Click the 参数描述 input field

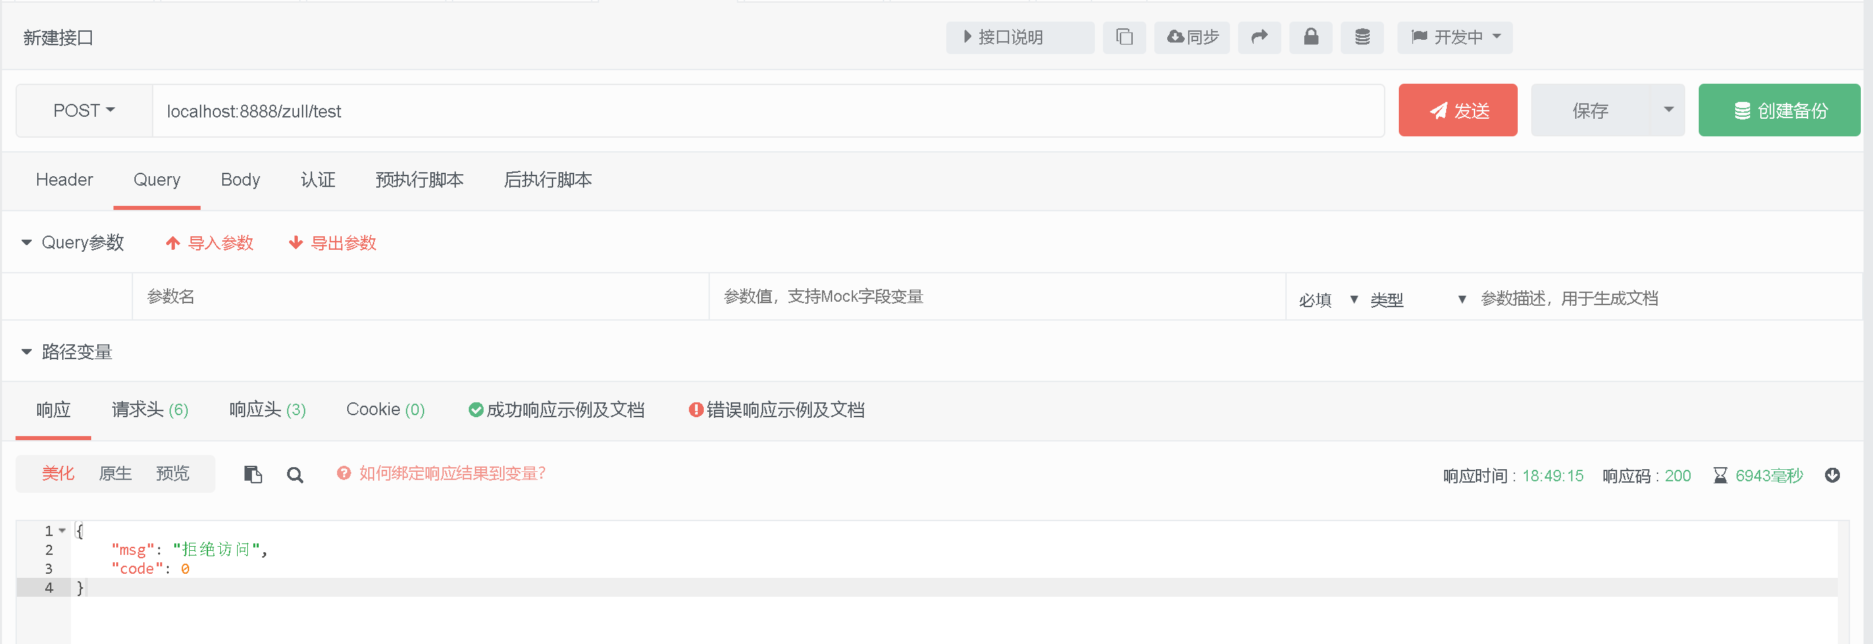[x=1669, y=298]
